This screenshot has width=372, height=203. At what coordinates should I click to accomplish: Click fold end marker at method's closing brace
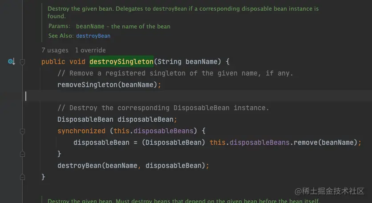point(22,177)
